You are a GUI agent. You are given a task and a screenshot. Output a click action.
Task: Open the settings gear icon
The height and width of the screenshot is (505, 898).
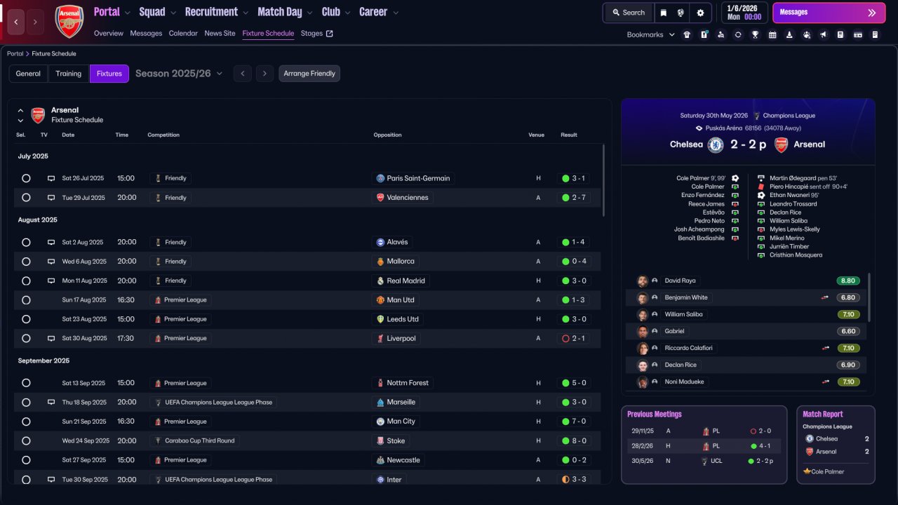click(x=700, y=13)
